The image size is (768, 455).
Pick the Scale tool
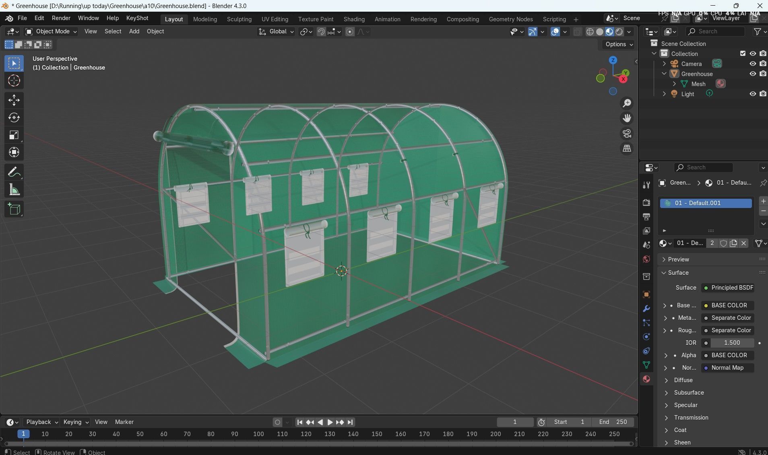click(14, 135)
